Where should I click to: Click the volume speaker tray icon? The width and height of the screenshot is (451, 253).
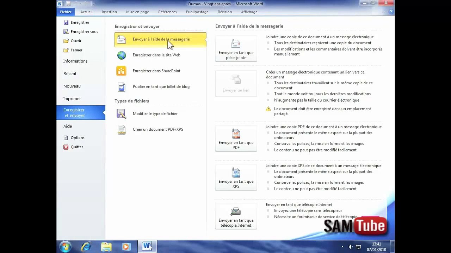click(x=351, y=247)
